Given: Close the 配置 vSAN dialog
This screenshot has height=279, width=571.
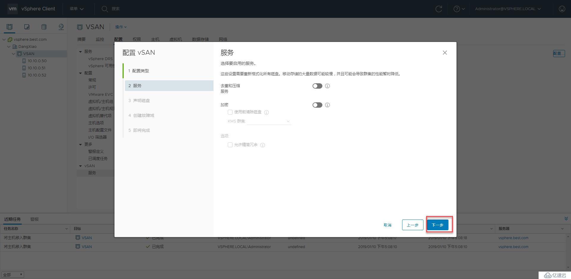Looking at the screenshot, I should coord(445,53).
